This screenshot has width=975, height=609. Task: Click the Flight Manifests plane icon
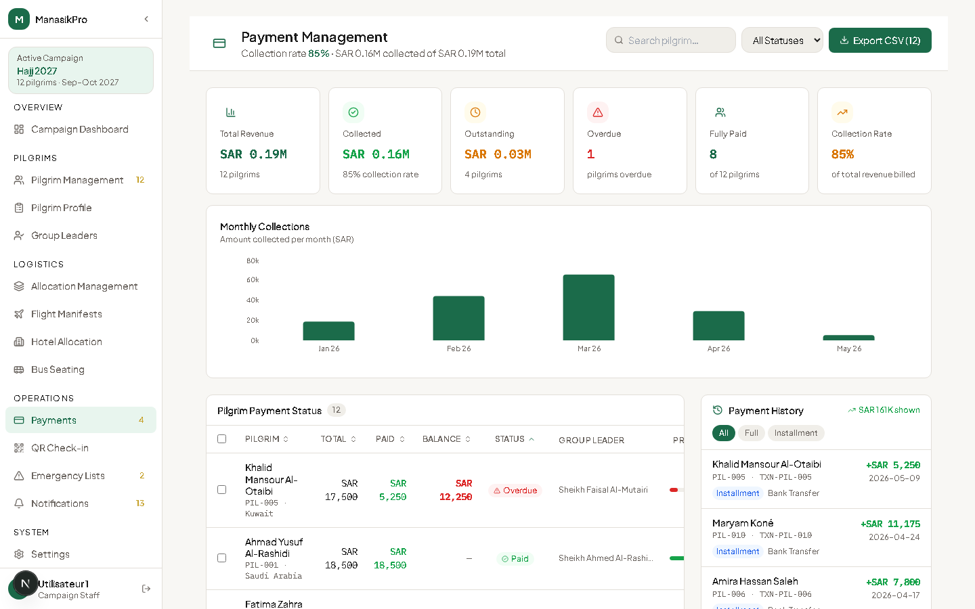click(x=19, y=314)
